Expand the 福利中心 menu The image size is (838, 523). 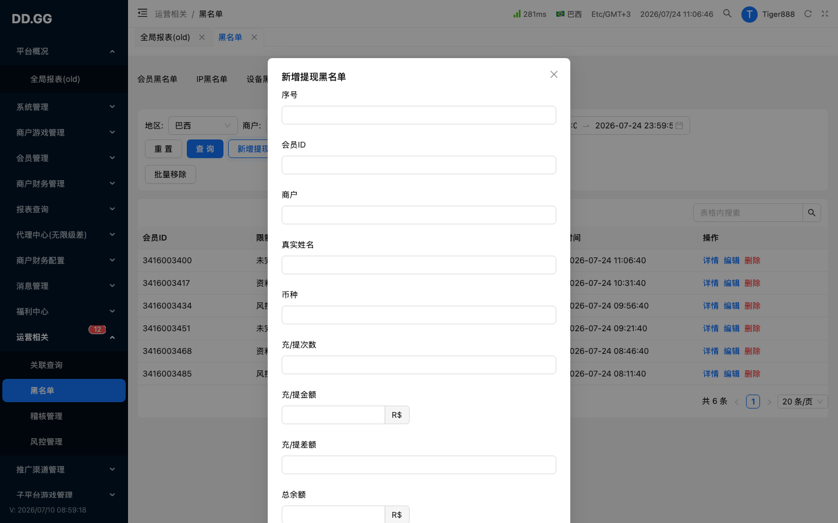64,311
